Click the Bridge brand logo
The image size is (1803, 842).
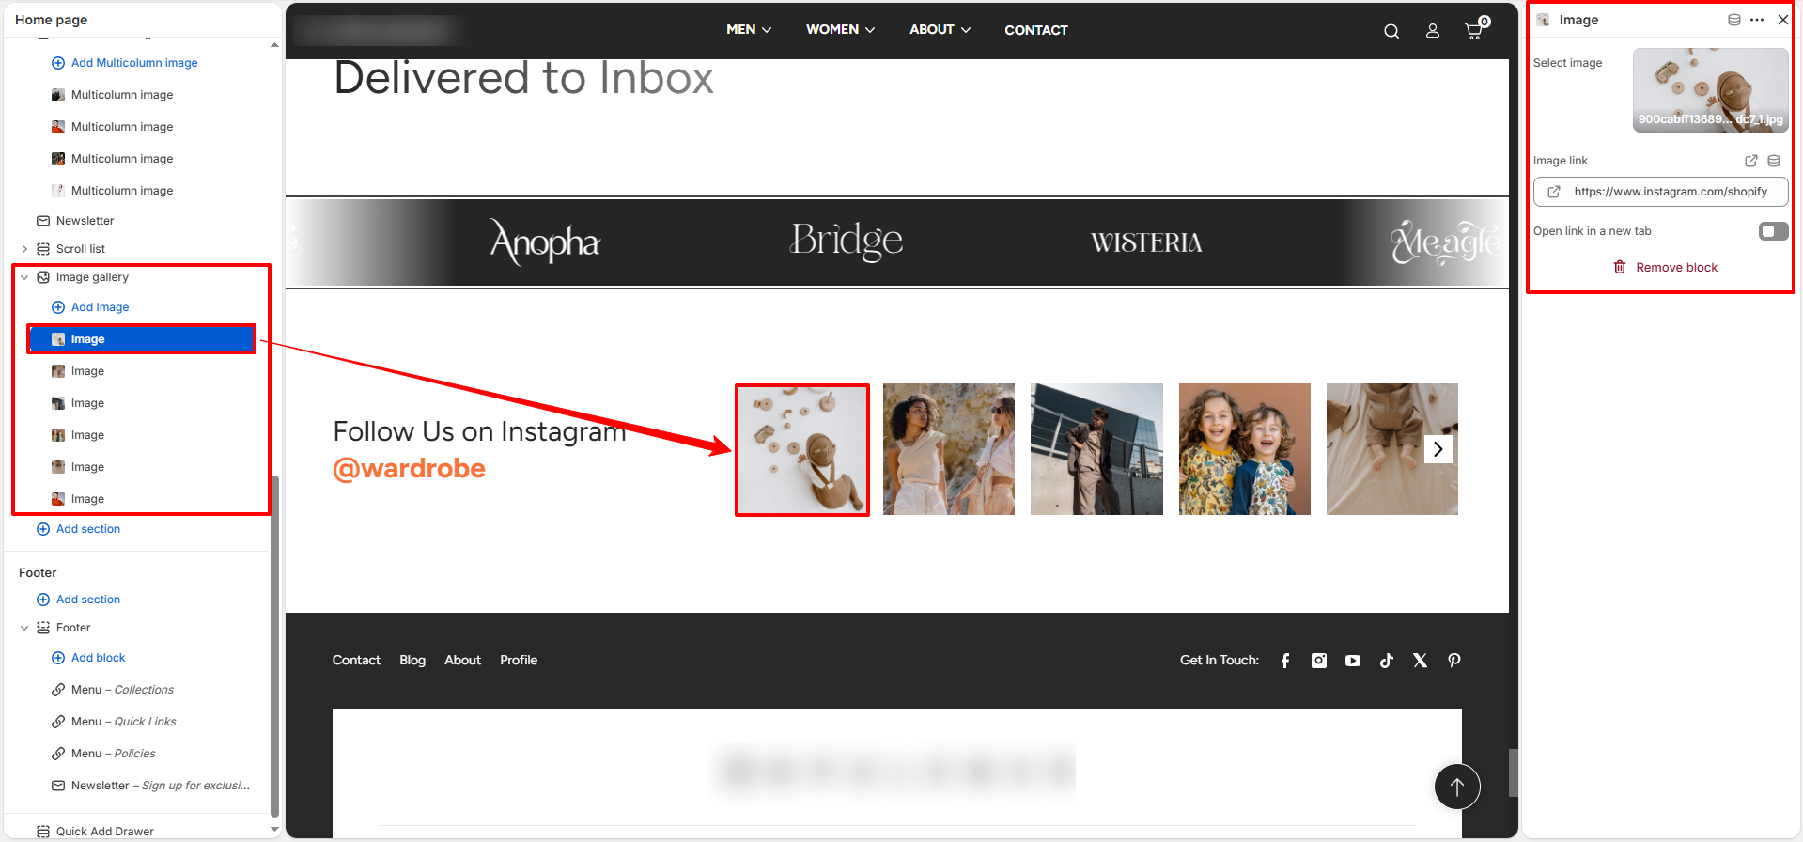pos(847,241)
